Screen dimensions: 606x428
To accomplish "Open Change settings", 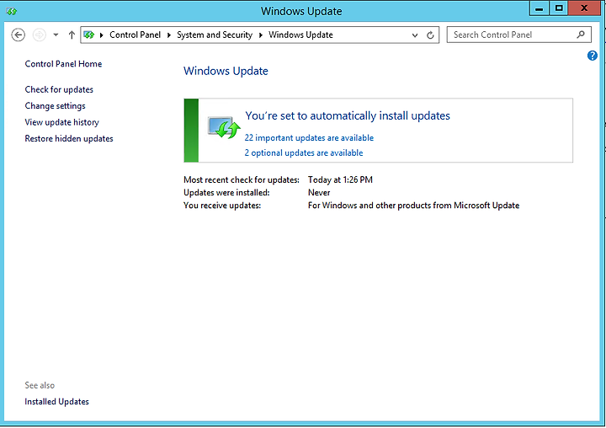I will pyautogui.click(x=56, y=106).
